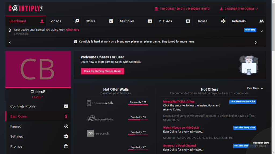This screenshot has height=154, width=275.
Task: Click the Popularity: 59 bar for AdscendMedia
Action: [138, 120]
